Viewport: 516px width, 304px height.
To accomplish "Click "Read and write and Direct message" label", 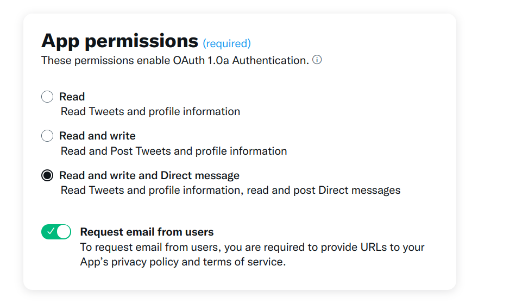I will pyautogui.click(x=149, y=175).
